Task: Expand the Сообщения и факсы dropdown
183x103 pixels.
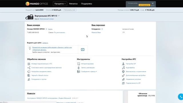Action: click(x=89, y=72)
